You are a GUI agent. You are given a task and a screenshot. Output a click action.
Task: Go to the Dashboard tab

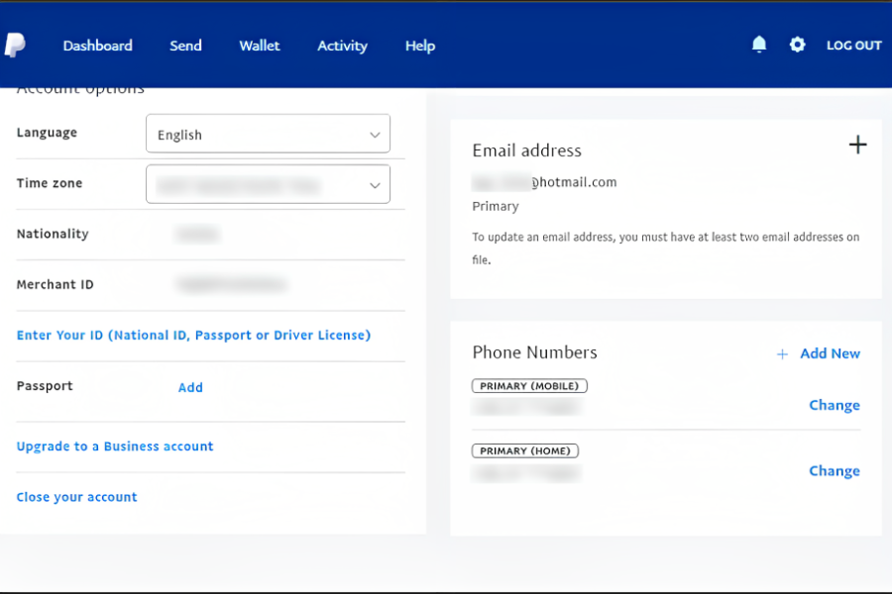click(x=98, y=46)
